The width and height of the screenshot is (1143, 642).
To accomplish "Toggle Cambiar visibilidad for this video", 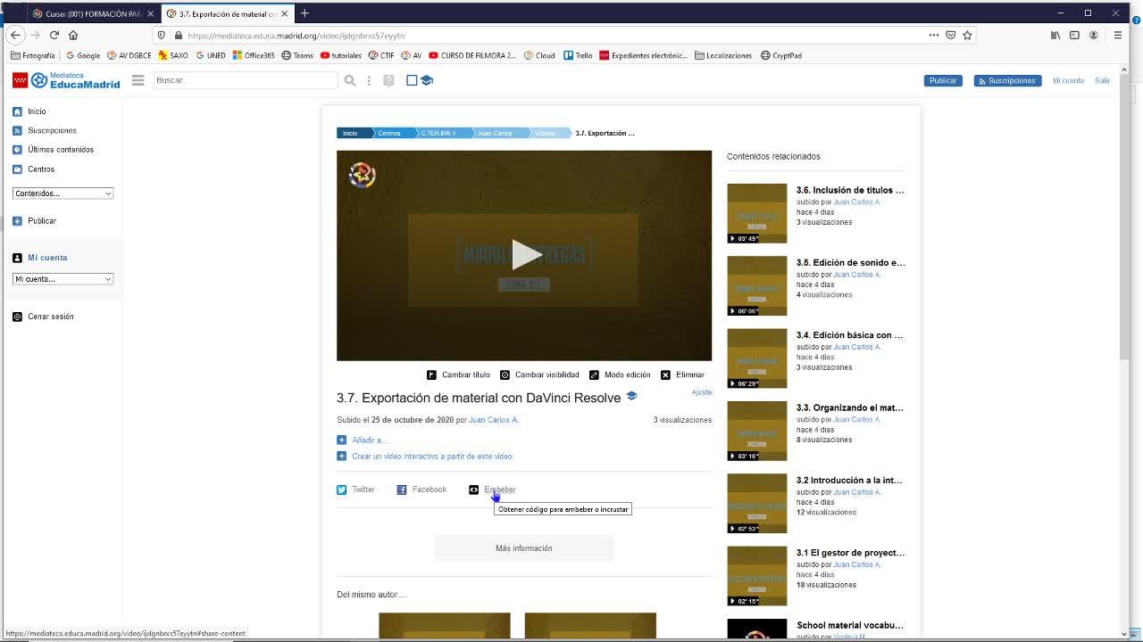I will tap(505, 375).
